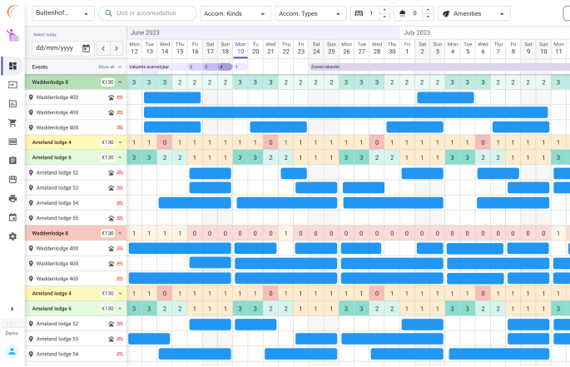570x367 pixels.
Task: Collapse the first Waddenlodge 8 group
Action: pyautogui.click(x=120, y=82)
